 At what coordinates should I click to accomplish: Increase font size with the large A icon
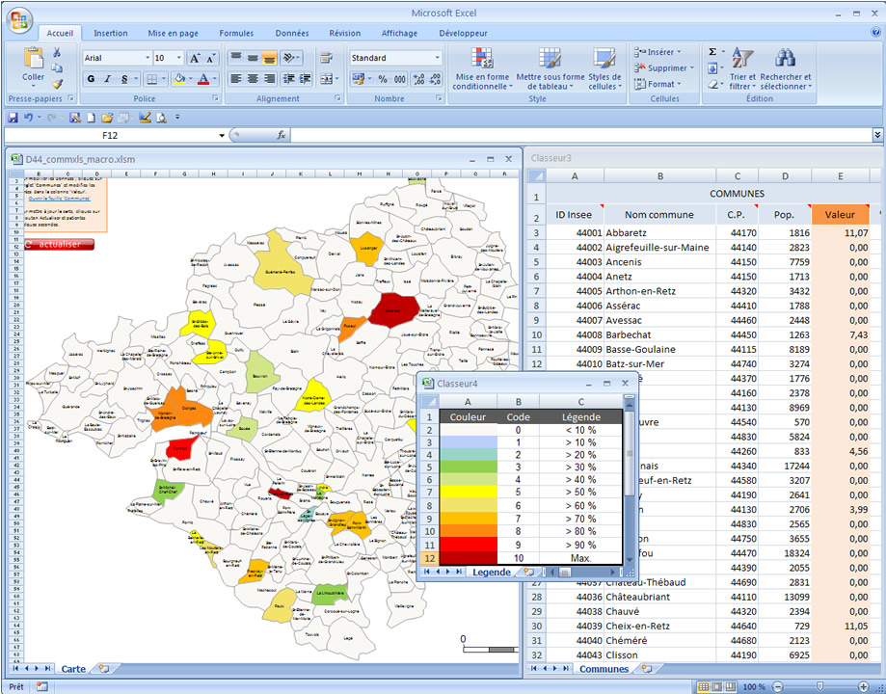195,58
